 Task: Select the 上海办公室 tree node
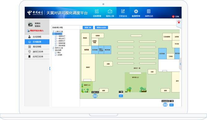[59, 31]
